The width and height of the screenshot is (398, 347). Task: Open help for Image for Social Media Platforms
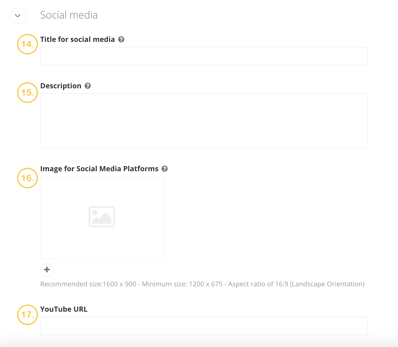tap(165, 169)
